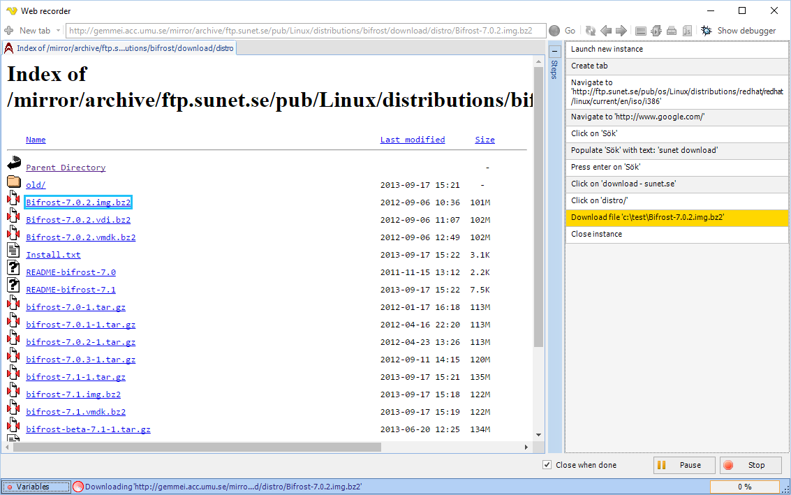Open the New tab dropdown arrow
This screenshot has height=495, width=791.
(59, 31)
